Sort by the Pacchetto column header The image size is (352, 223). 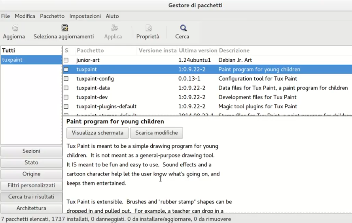(90, 51)
